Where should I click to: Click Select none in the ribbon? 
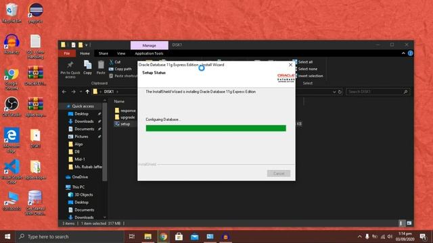tap(305, 69)
